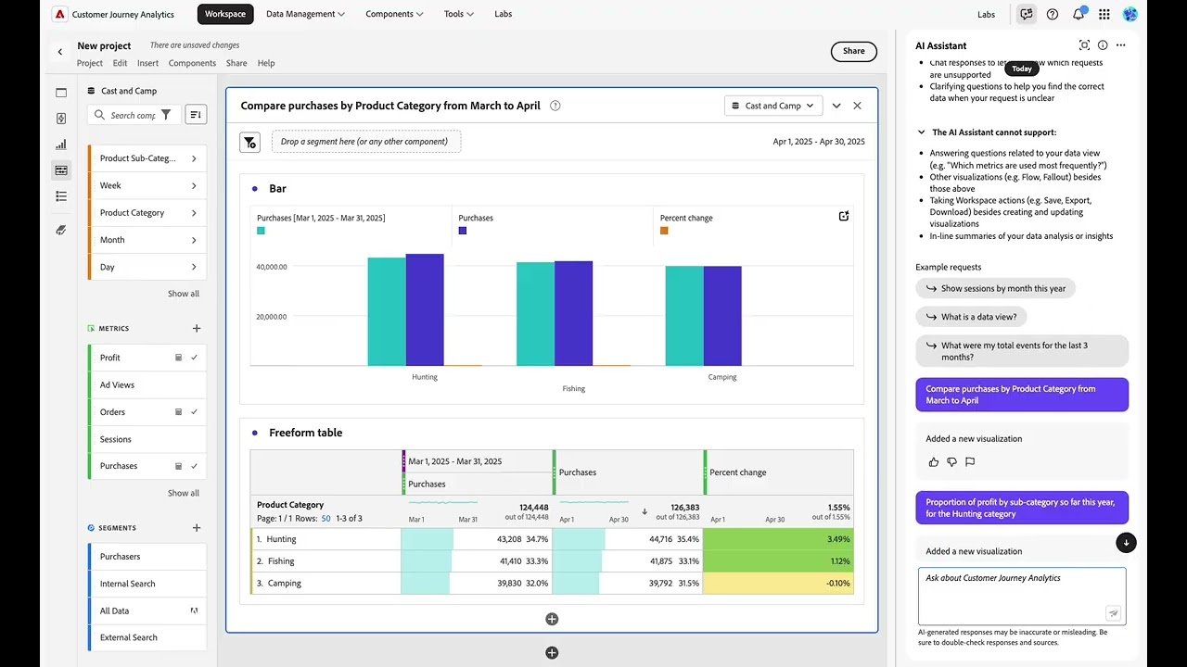Choose 'What were my total events' example request
The image size is (1187, 667).
(1022, 351)
